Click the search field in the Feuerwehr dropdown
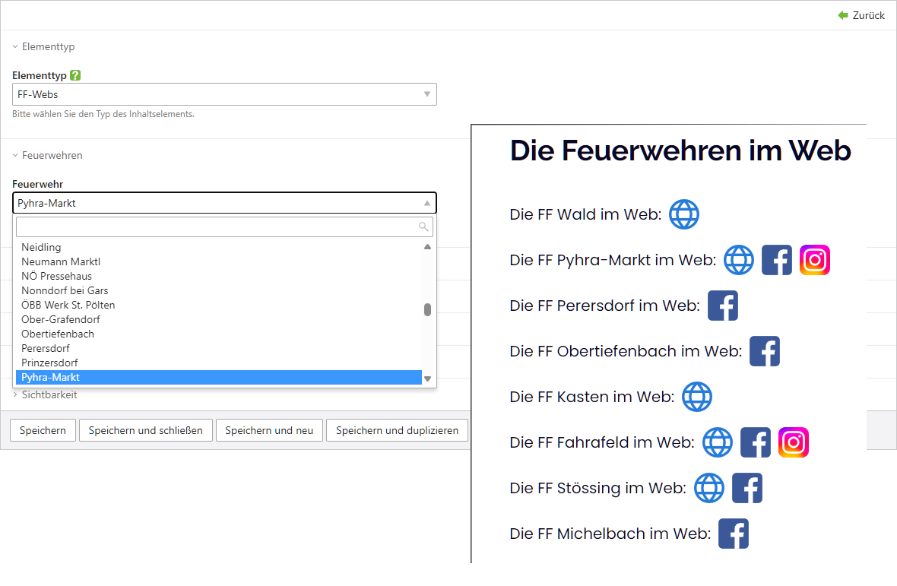 coord(217,226)
